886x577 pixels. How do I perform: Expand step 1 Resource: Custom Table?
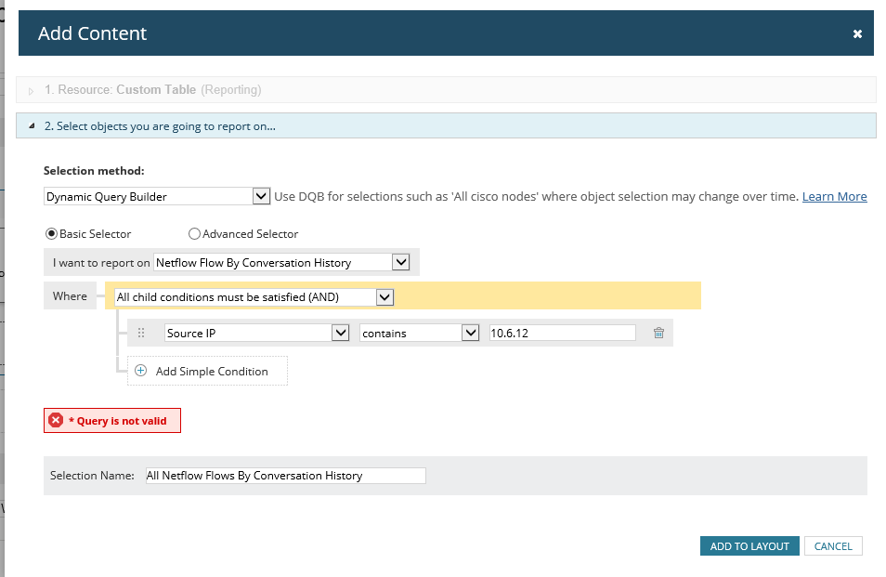coord(32,90)
